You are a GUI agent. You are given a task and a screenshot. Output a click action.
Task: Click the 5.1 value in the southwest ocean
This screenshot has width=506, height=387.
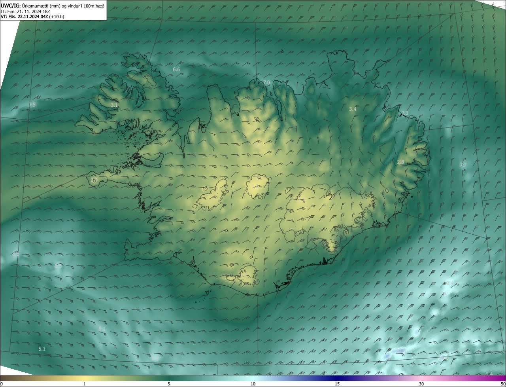42,349
